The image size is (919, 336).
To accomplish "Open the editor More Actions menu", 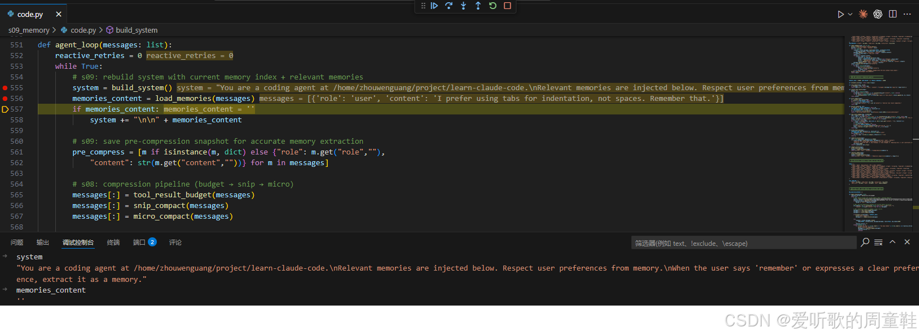I will pos(907,14).
